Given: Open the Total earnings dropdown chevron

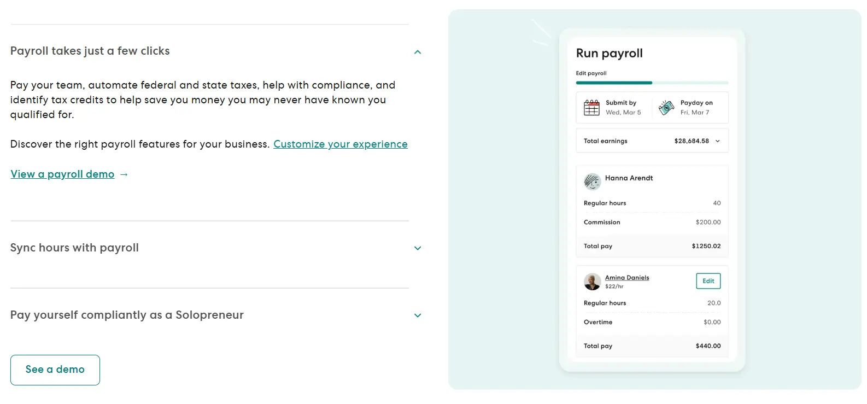Looking at the screenshot, I should click(718, 141).
